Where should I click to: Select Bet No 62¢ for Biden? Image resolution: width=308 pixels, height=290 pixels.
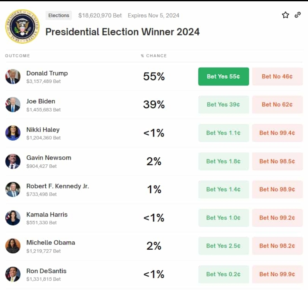coord(277,104)
